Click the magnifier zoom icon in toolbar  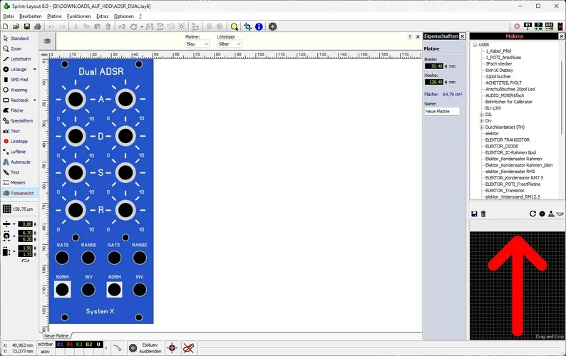point(235,26)
